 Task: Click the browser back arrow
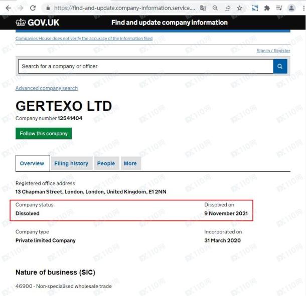tap(9, 8)
